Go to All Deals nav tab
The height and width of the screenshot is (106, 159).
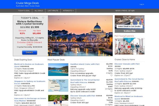tap(39, 11)
